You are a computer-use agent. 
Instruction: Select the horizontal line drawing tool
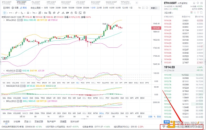click(x=11, y=13)
